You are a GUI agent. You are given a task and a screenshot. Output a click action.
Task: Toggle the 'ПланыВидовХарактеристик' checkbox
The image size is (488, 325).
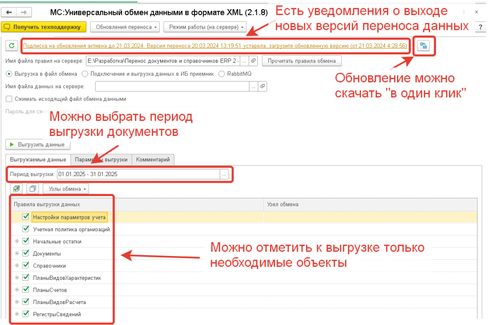coord(26,277)
